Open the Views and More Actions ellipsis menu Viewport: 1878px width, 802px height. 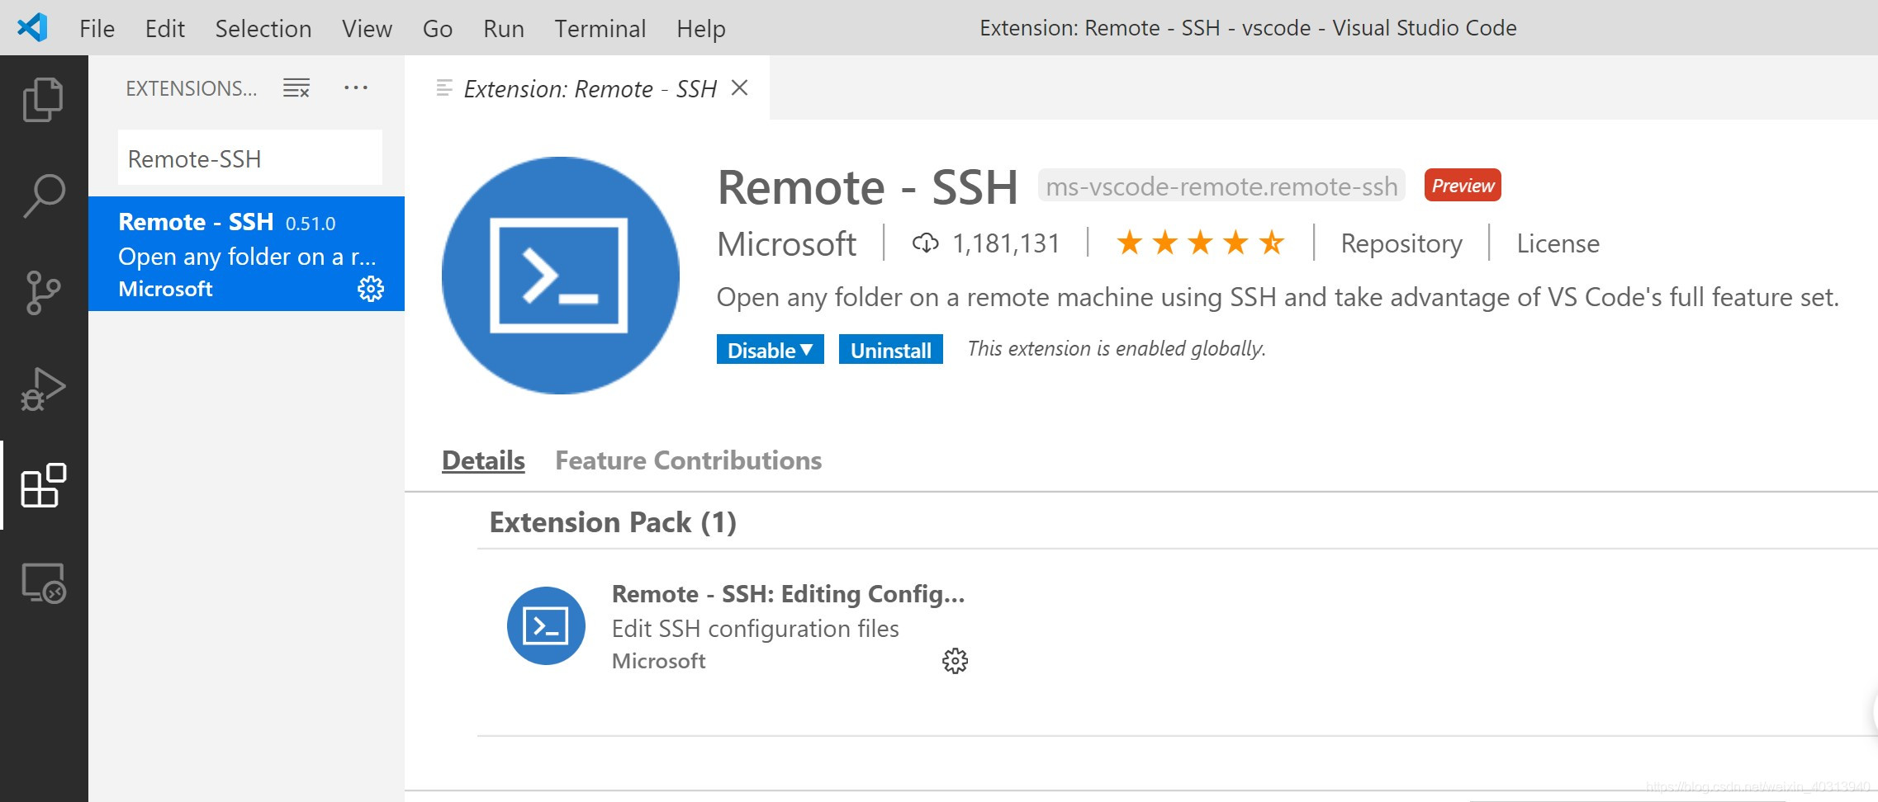point(355,87)
